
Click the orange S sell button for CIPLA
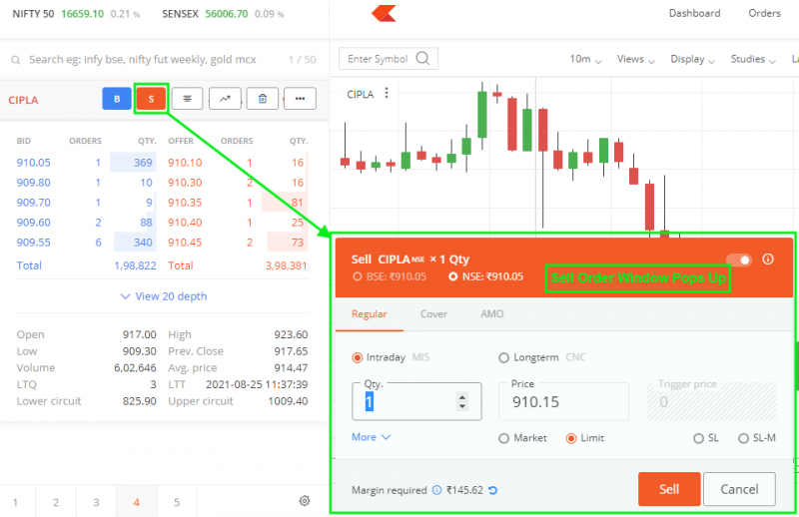(151, 99)
